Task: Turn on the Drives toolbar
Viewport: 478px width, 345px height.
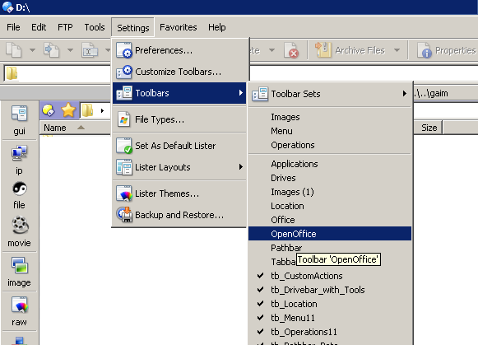Action: point(330,178)
